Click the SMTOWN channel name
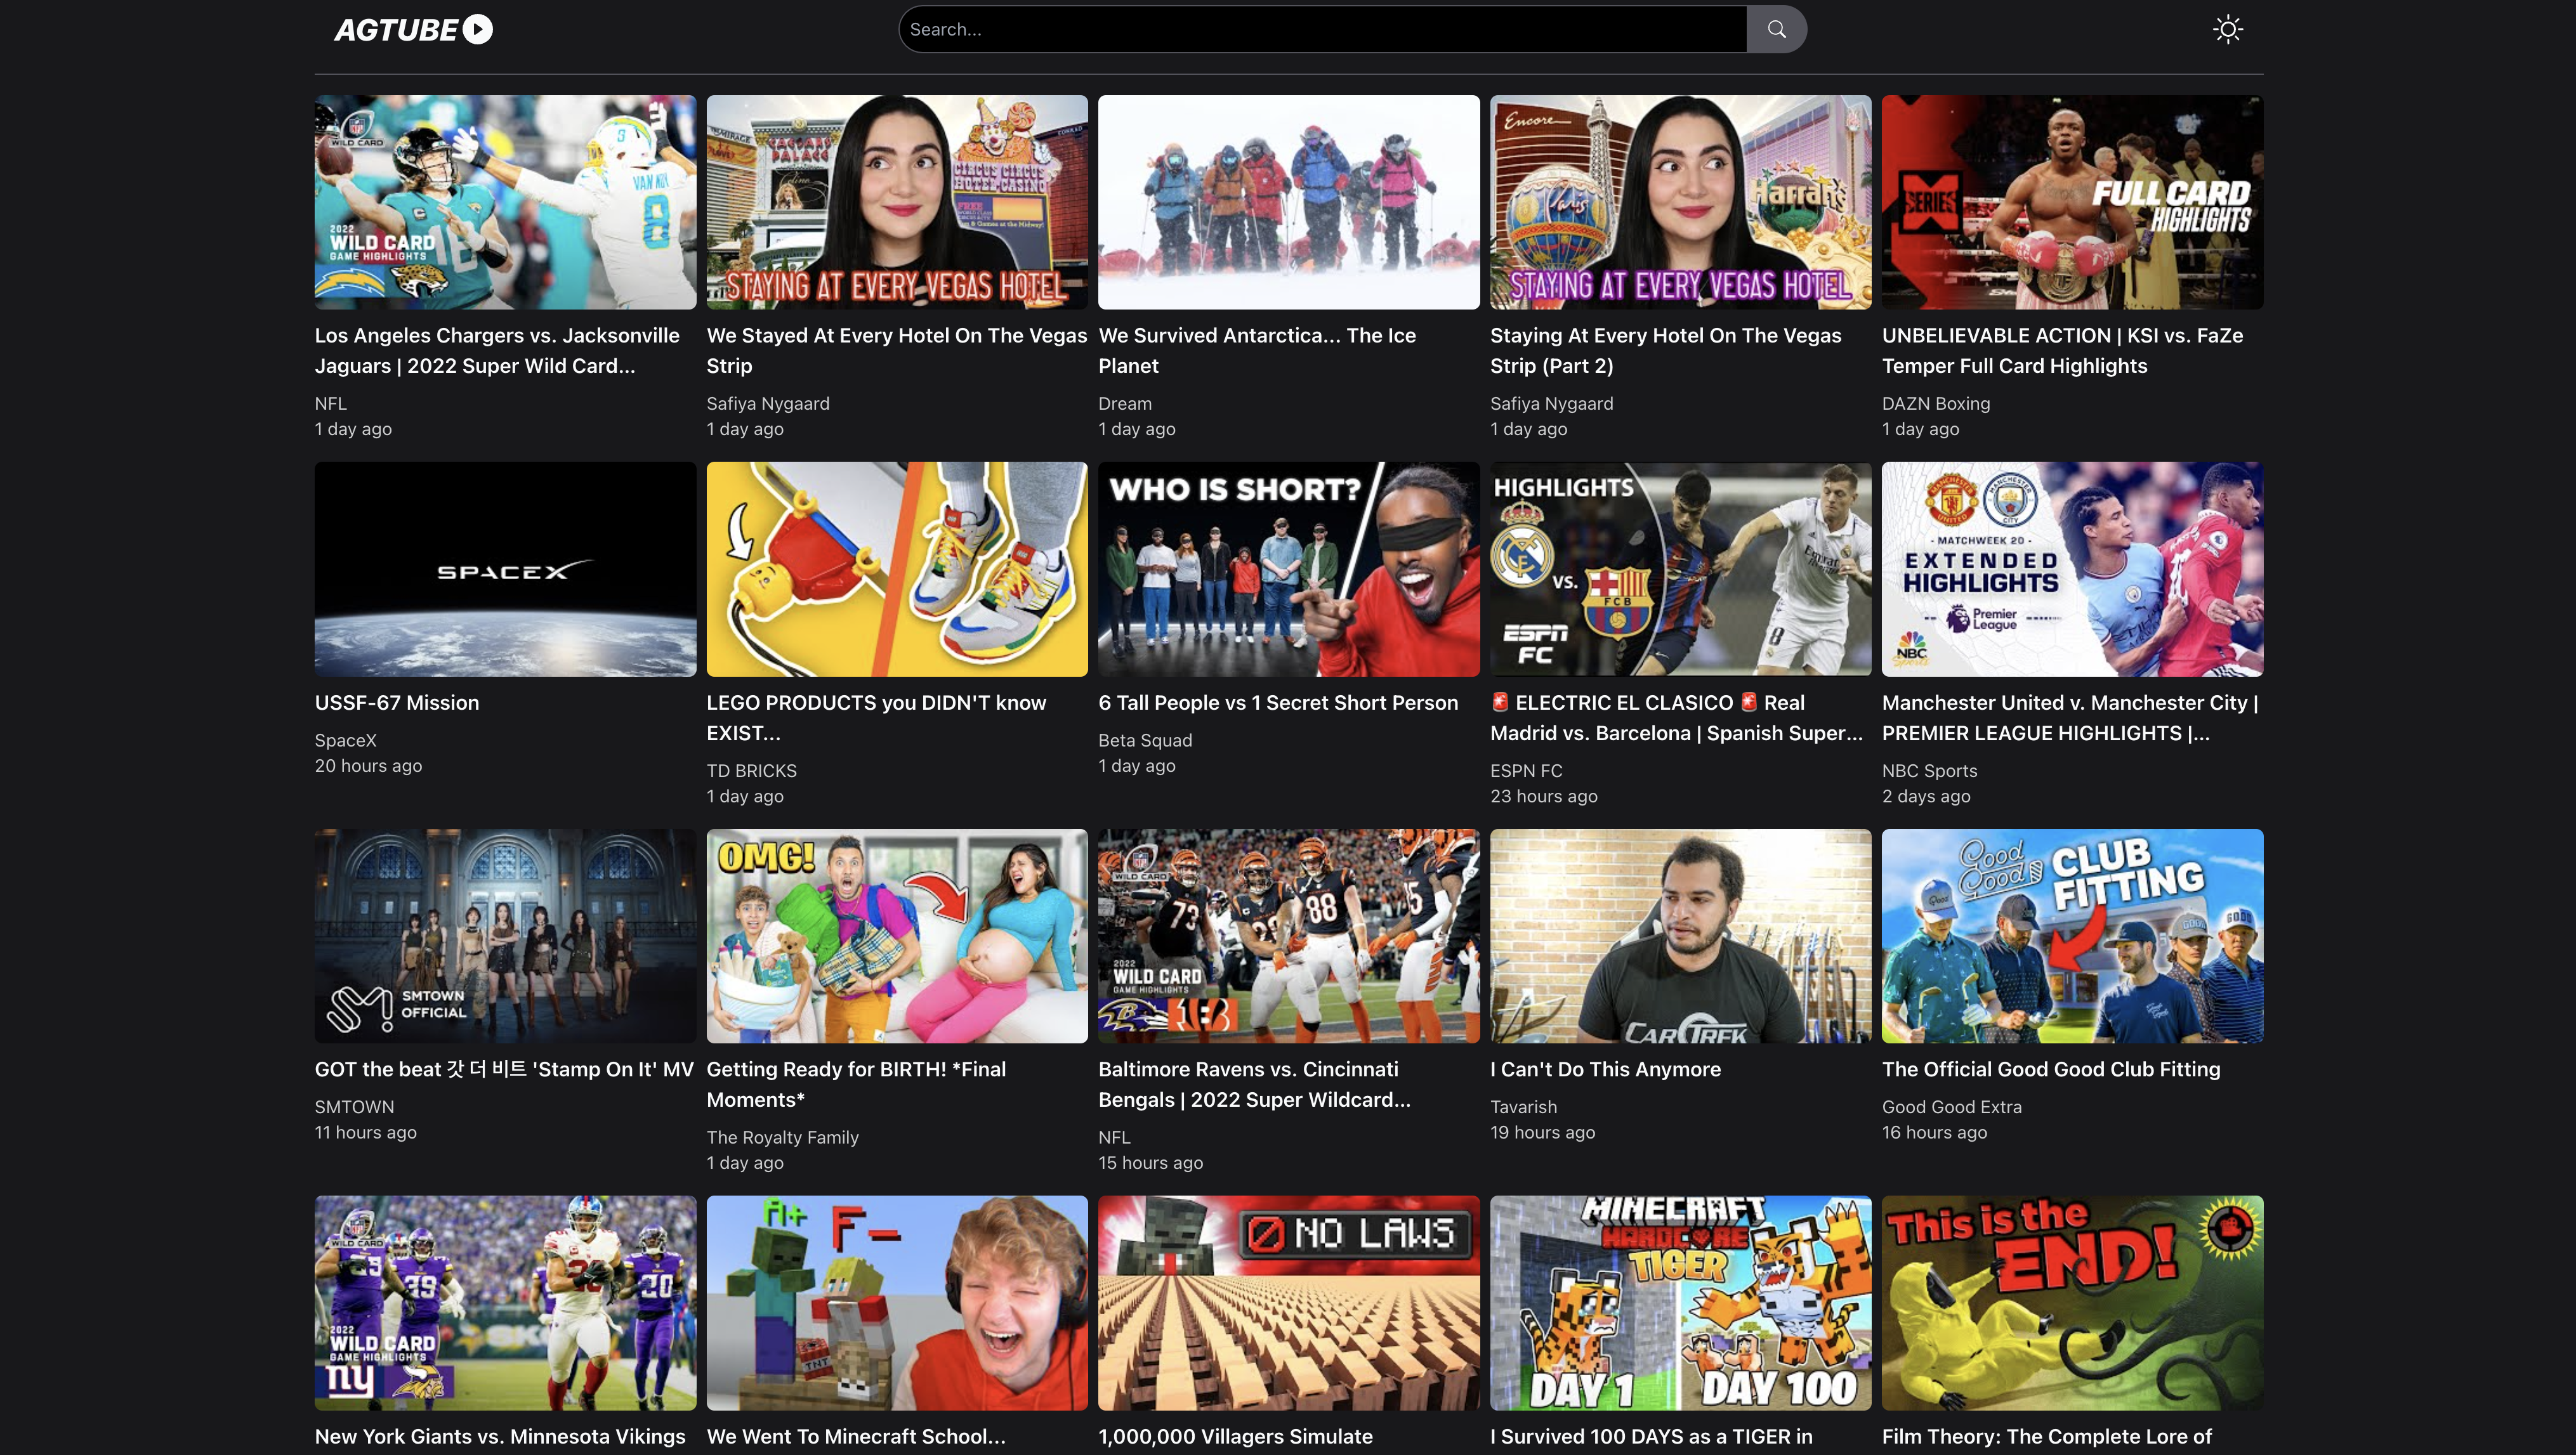Screen dimensions: 2576x1455 tap(355, 1107)
